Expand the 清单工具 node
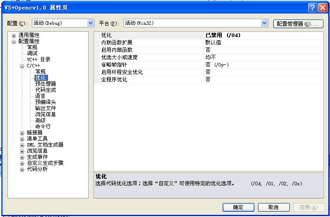Viewport: 330px width, 217px height. point(22,139)
